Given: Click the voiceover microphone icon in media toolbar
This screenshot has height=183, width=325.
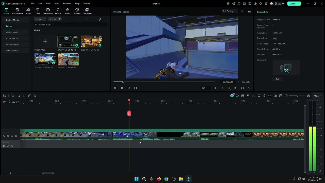Looking at the screenshot, I should click(55, 19).
